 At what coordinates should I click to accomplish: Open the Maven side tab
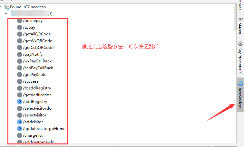click(240, 25)
